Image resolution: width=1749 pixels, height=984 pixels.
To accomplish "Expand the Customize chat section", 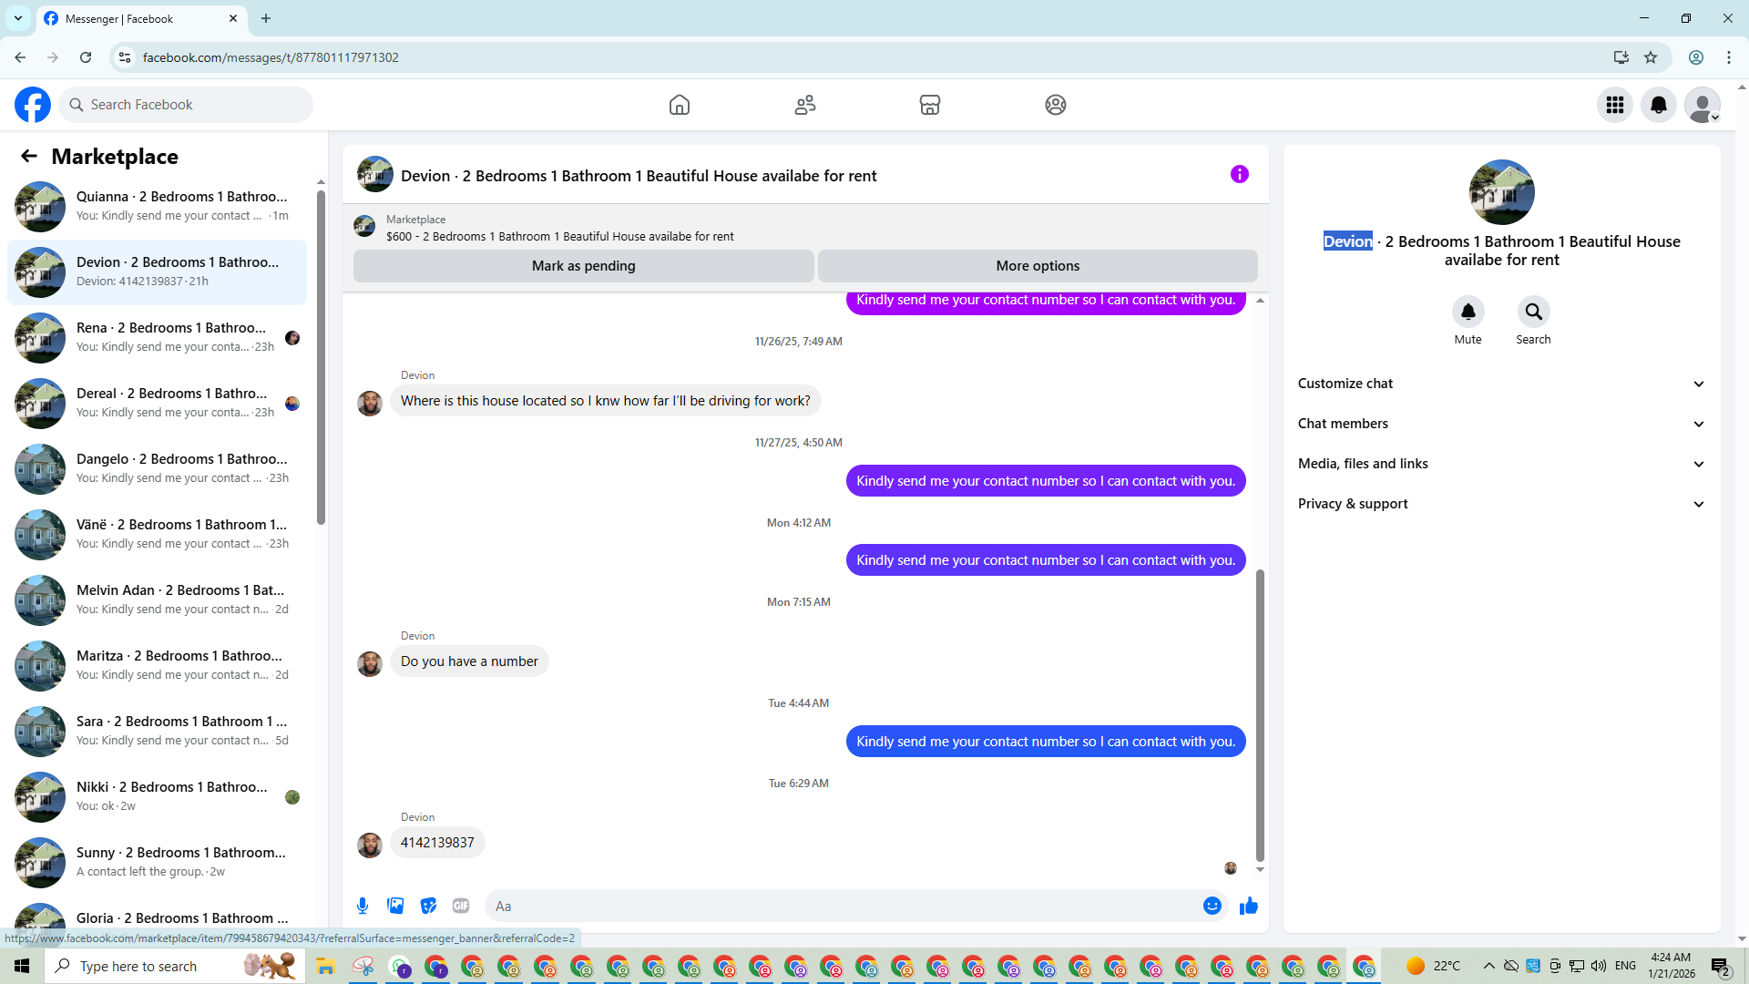I will (1501, 384).
